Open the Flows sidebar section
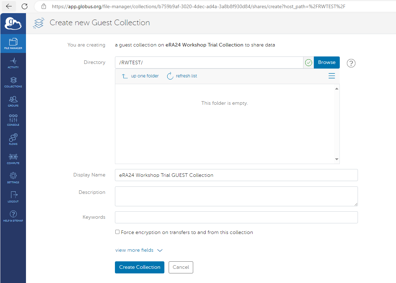This screenshot has width=396, height=283. coord(13,140)
